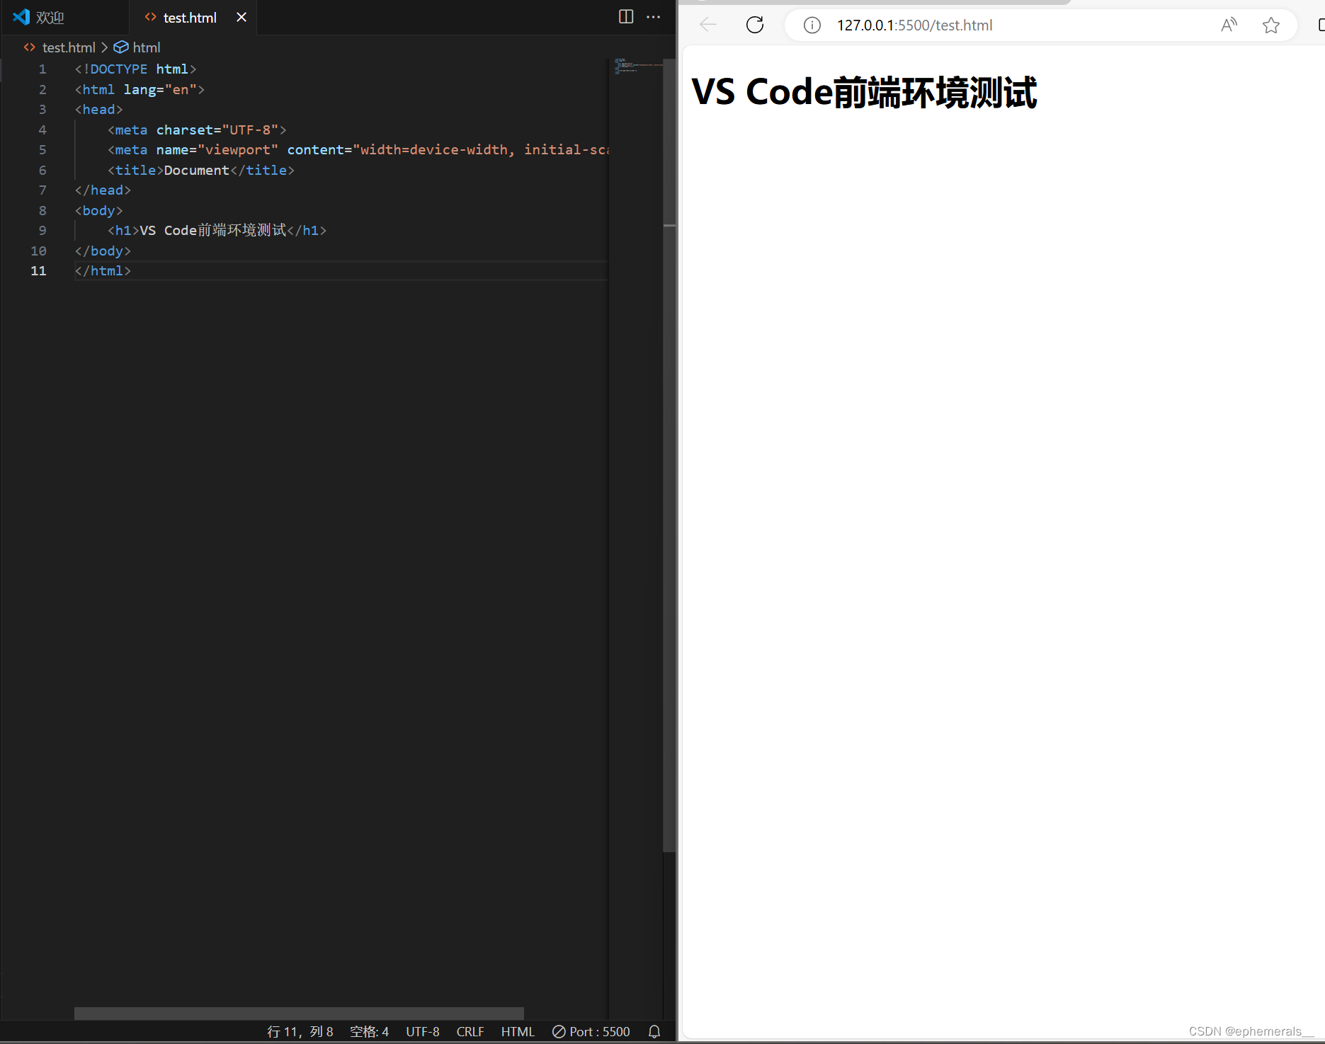
Task: Change indentation via 空格: 4
Action: 369,1032
